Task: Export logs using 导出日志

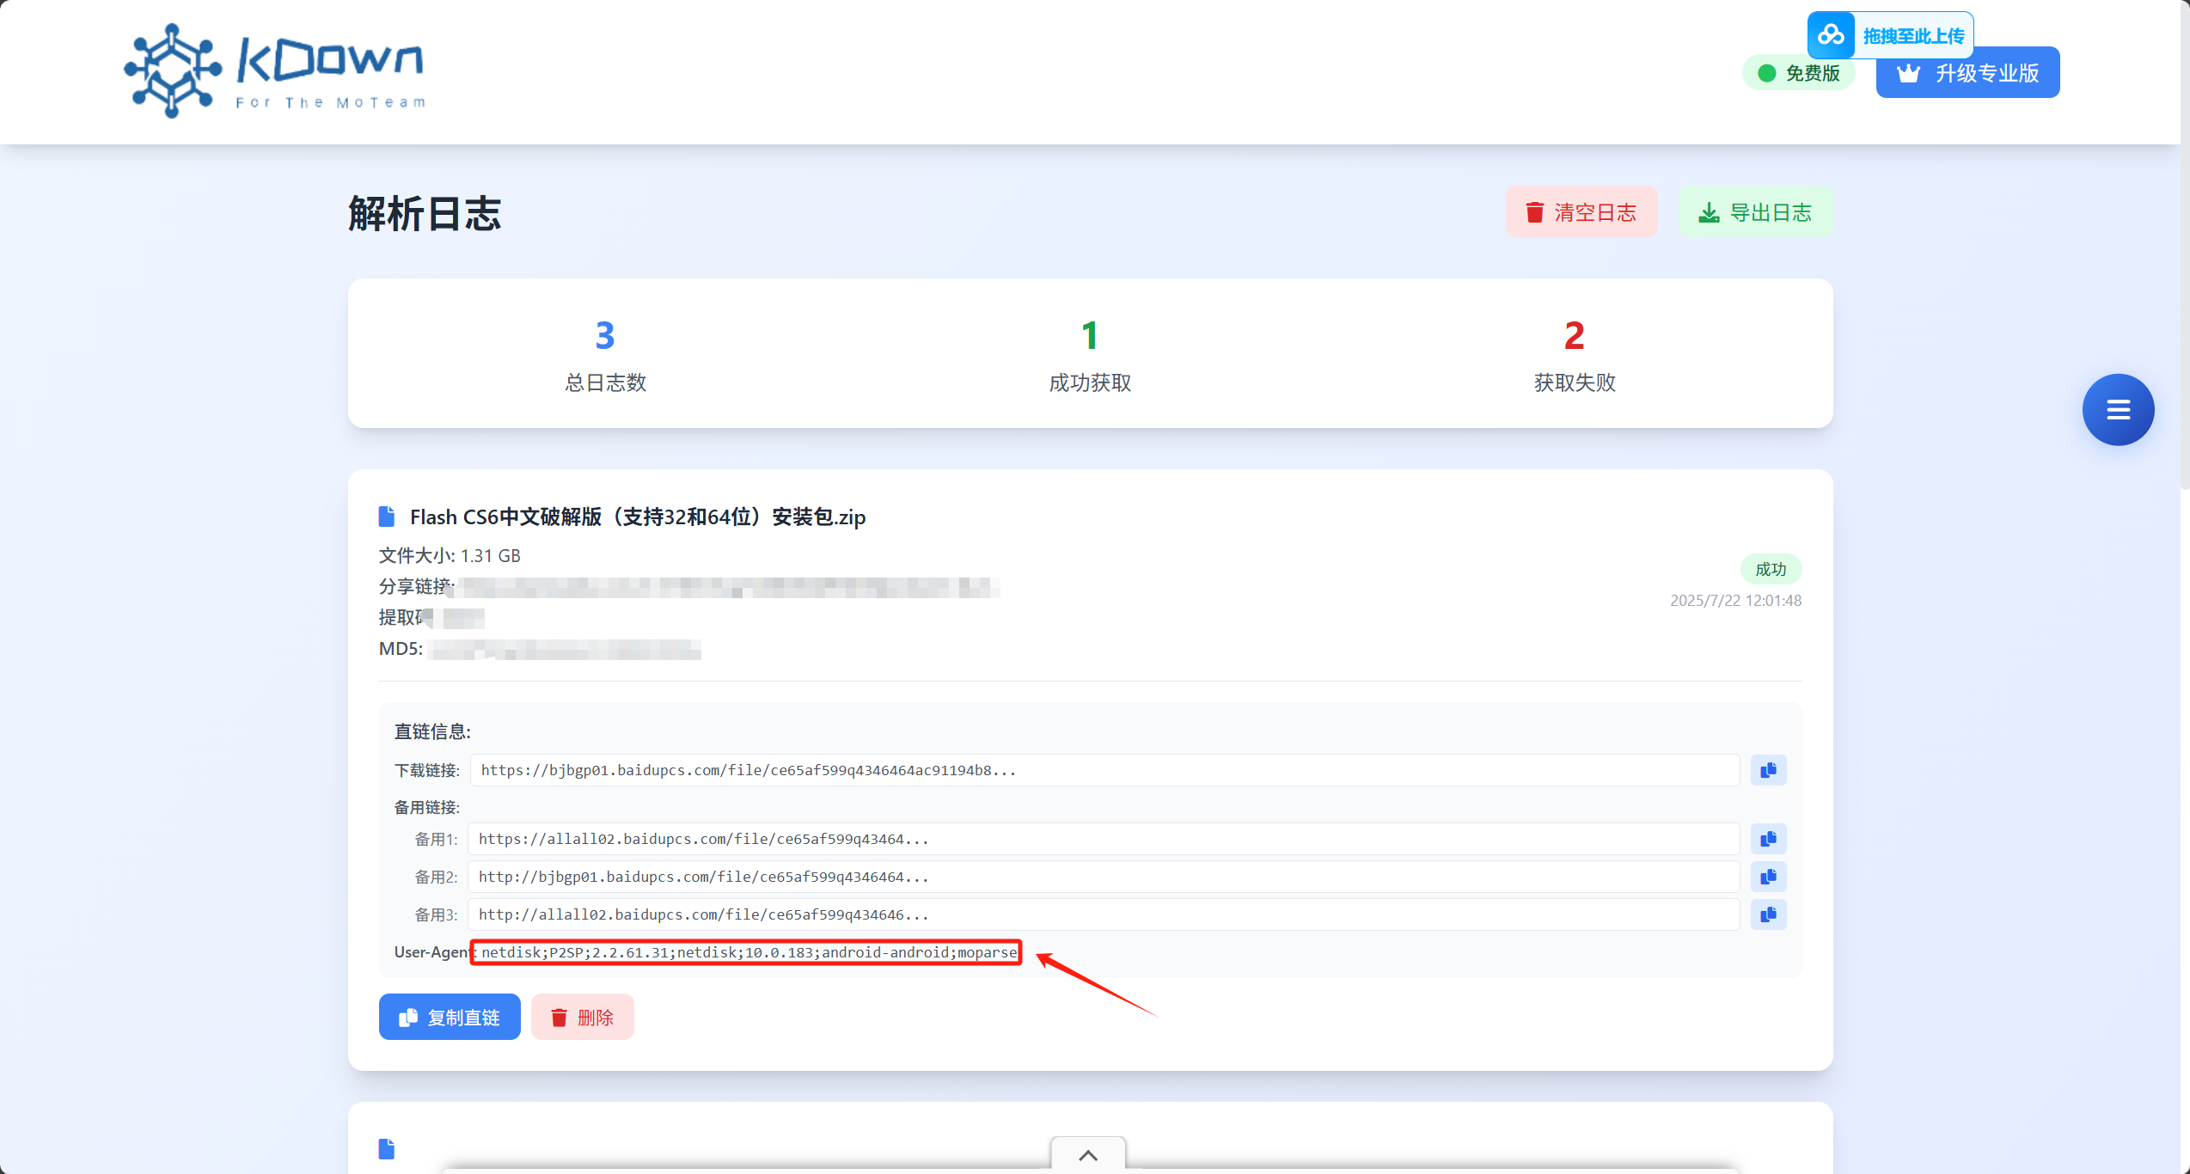Action: tap(1756, 212)
